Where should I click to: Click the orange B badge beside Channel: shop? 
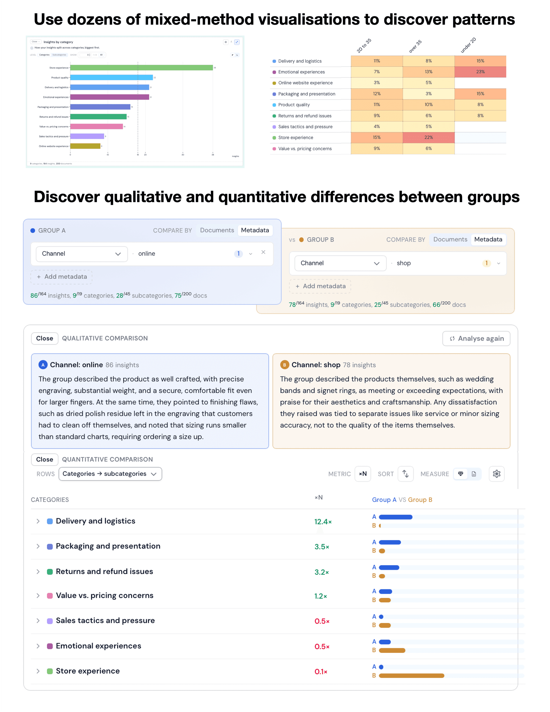284,365
